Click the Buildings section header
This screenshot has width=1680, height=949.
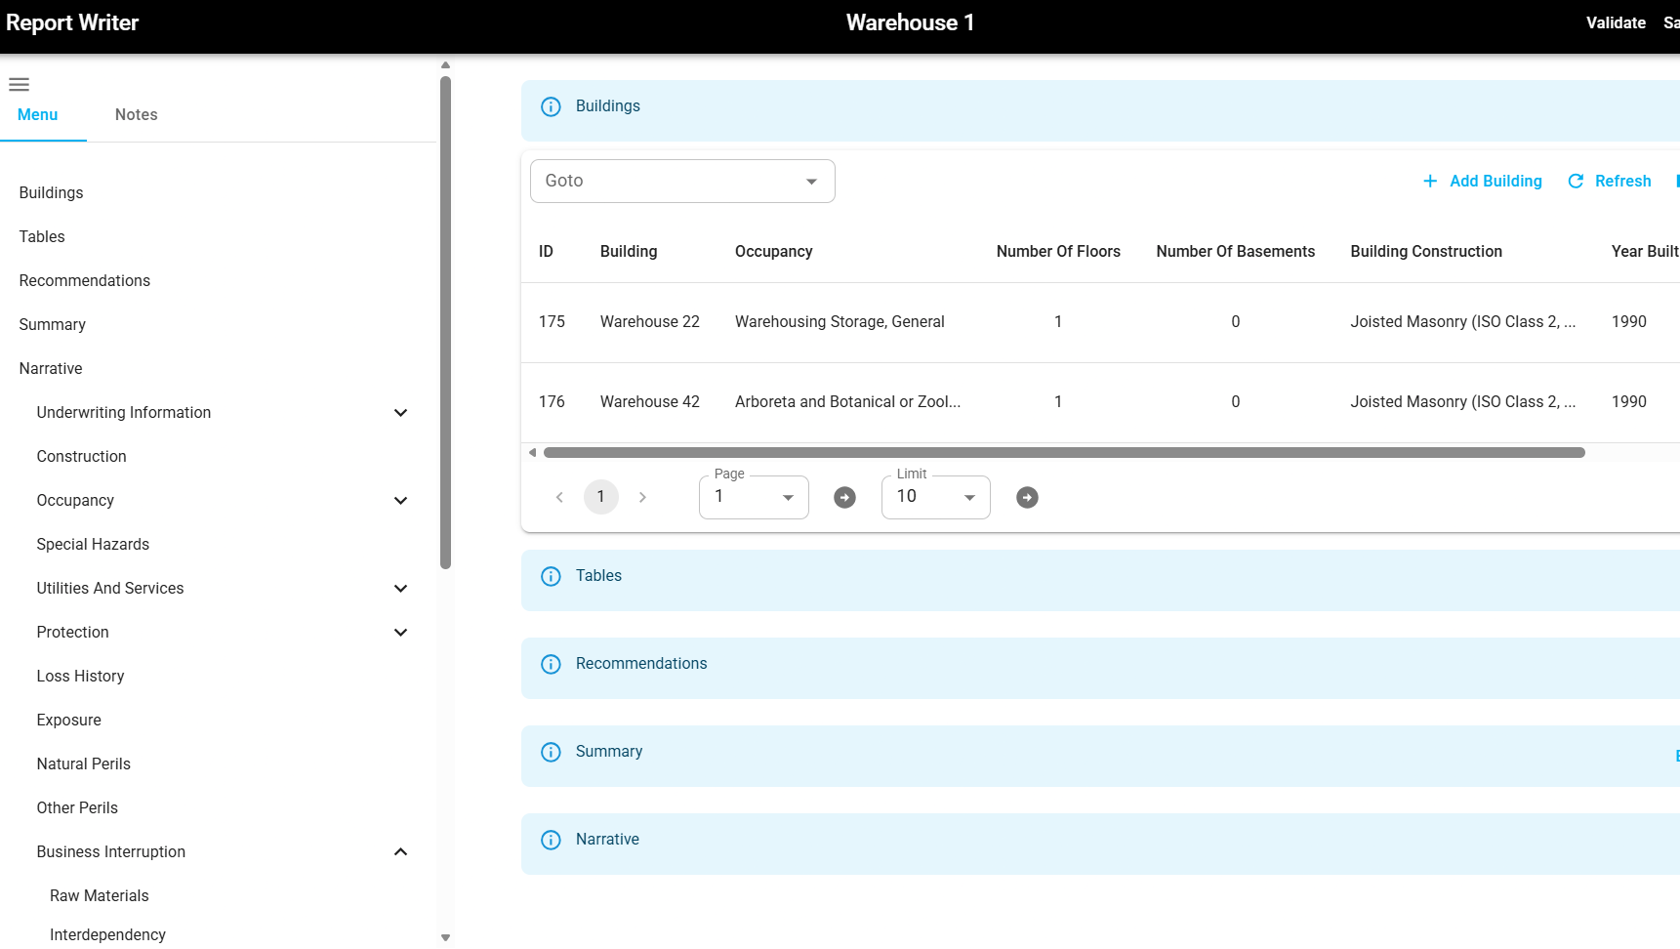1100,110
